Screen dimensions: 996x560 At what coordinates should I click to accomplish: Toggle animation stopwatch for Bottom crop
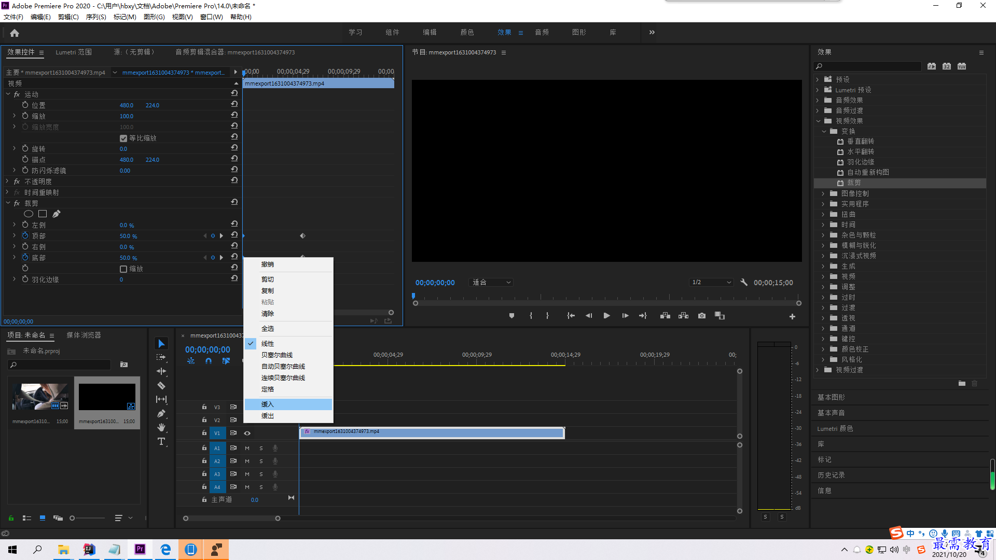(25, 257)
